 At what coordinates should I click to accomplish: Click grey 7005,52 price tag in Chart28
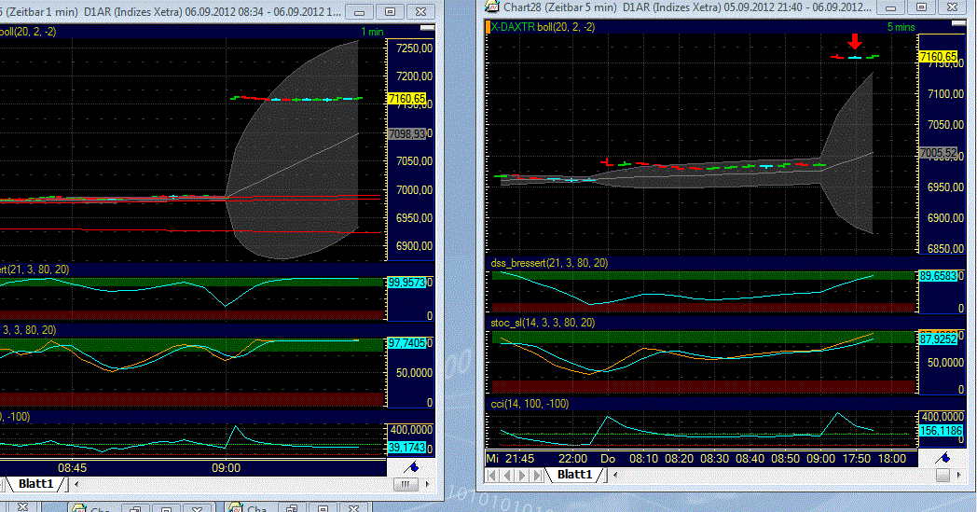point(938,153)
